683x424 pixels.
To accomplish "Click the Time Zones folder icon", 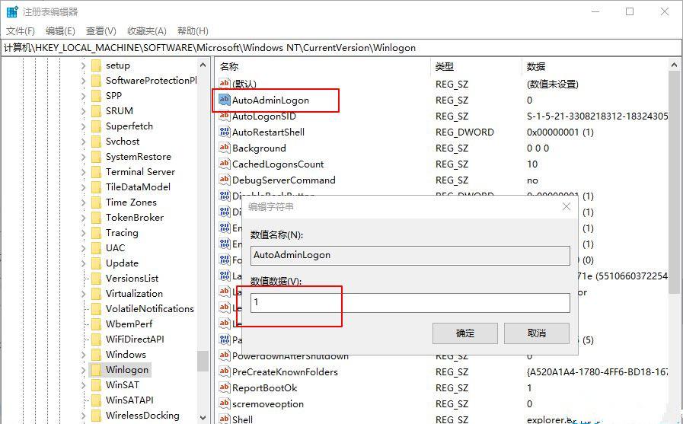I will tap(96, 202).
